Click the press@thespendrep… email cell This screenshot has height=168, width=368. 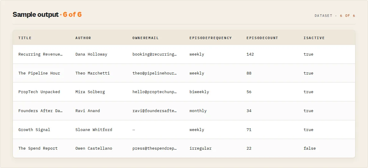[x=155, y=148]
